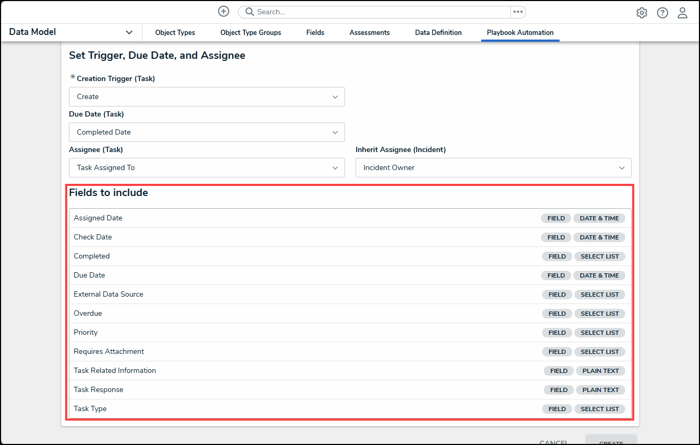This screenshot has height=445, width=700.
Task: Click SELECT LIST badge on Completed row
Action: point(600,256)
